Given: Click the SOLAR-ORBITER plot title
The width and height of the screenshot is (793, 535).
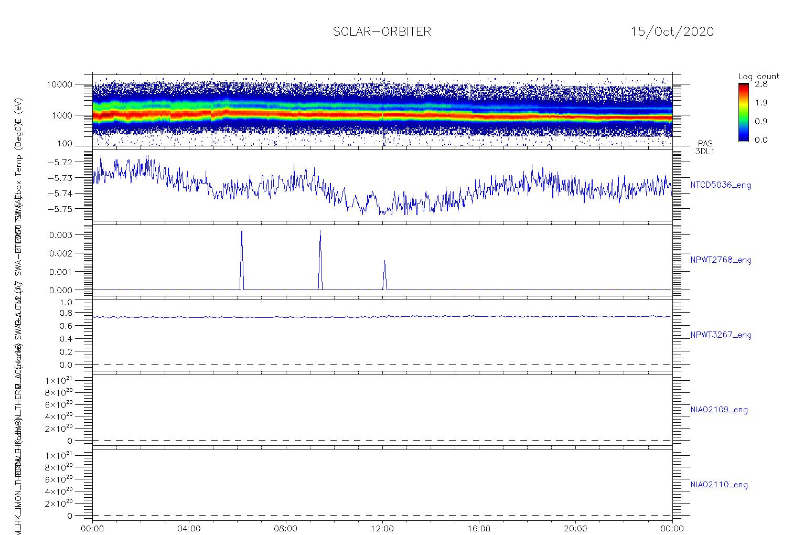Looking at the screenshot, I should pos(382,31).
